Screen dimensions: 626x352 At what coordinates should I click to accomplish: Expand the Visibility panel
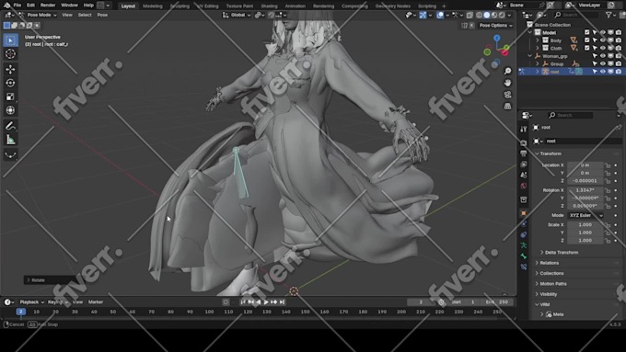click(548, 294)
